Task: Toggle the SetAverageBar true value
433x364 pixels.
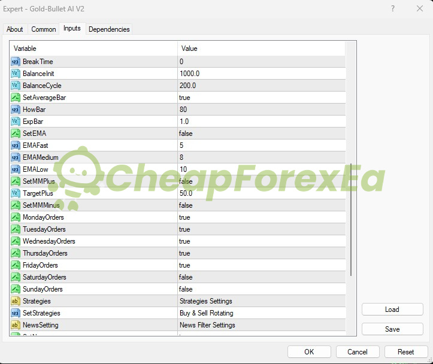Action: click(x=262, y=98)
